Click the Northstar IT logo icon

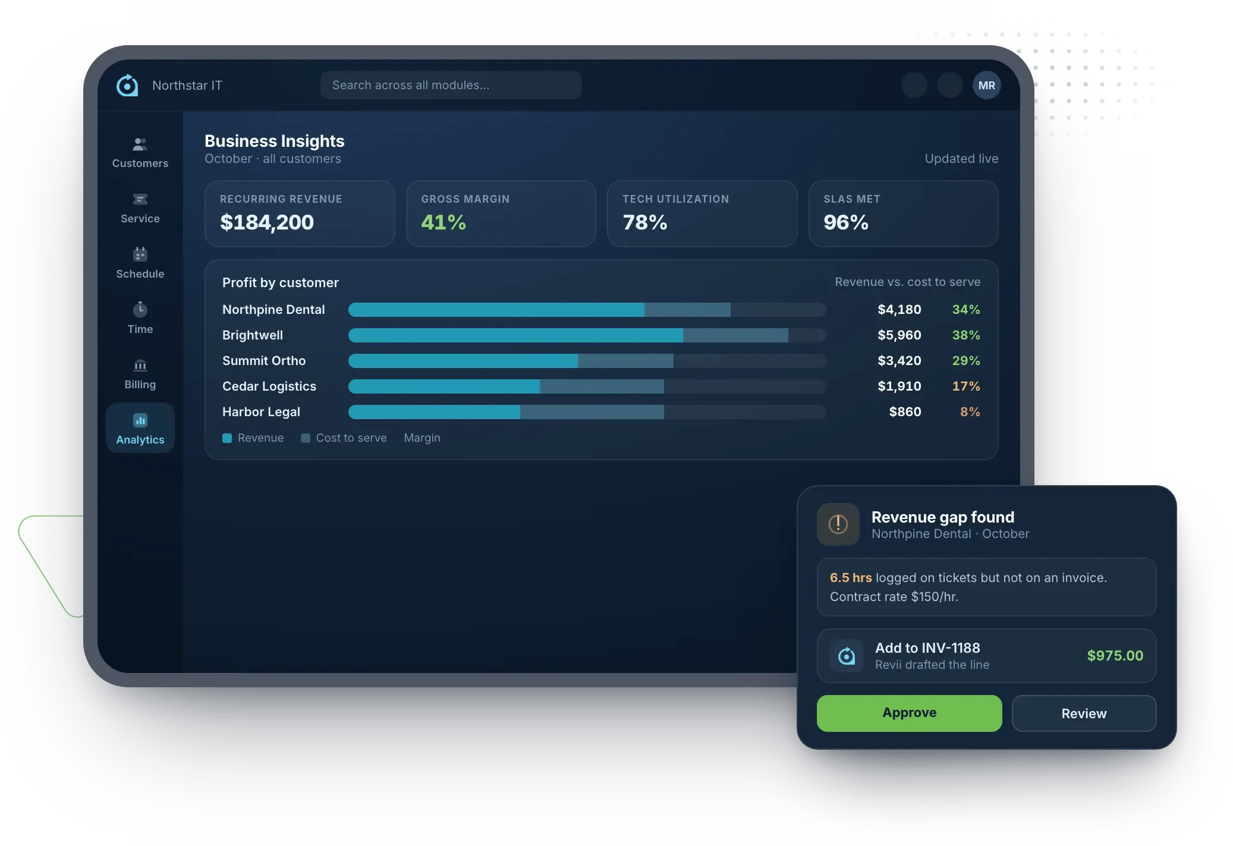coord(127,86)
